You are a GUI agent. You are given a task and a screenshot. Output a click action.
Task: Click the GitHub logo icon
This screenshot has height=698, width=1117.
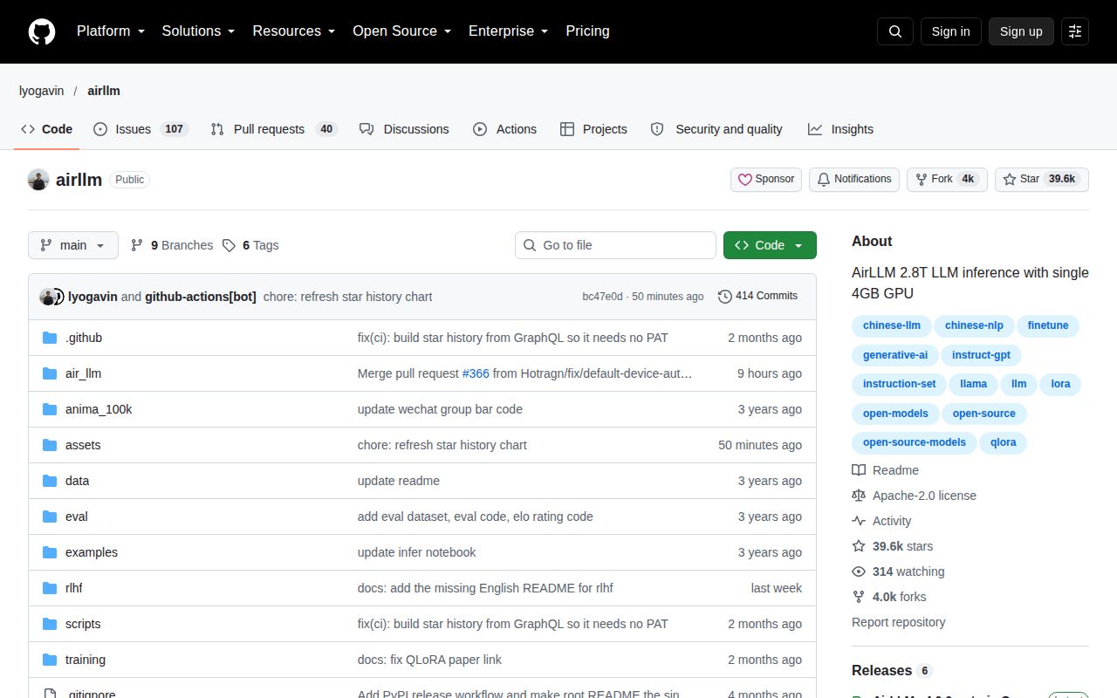pyautogui.click(x=42, y=31)
